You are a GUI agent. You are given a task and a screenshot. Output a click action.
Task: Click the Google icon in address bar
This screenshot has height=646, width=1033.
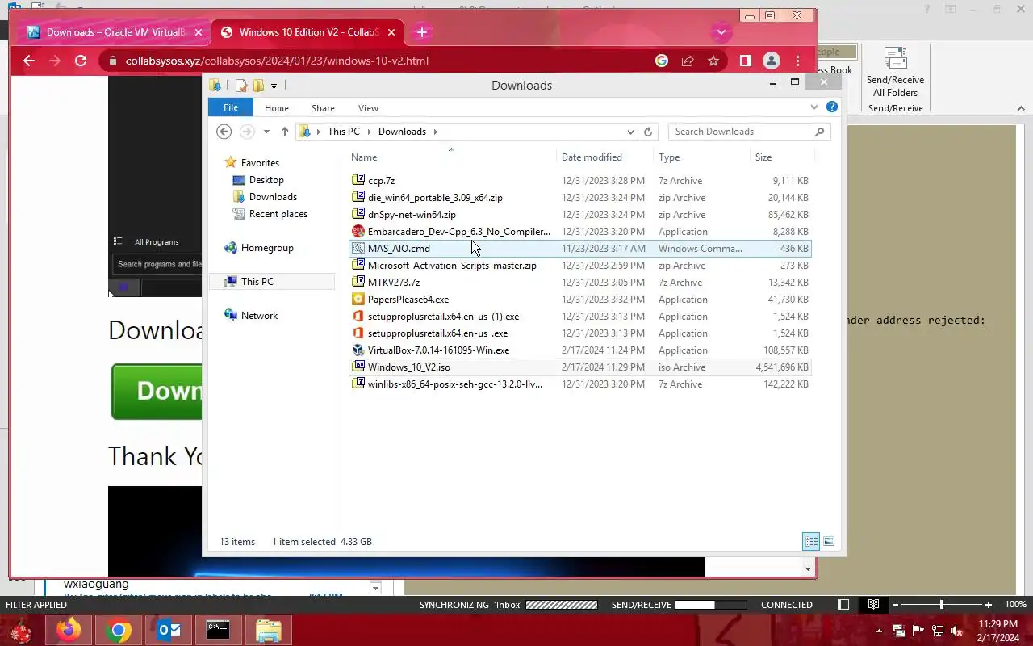[x=662, y=61]
